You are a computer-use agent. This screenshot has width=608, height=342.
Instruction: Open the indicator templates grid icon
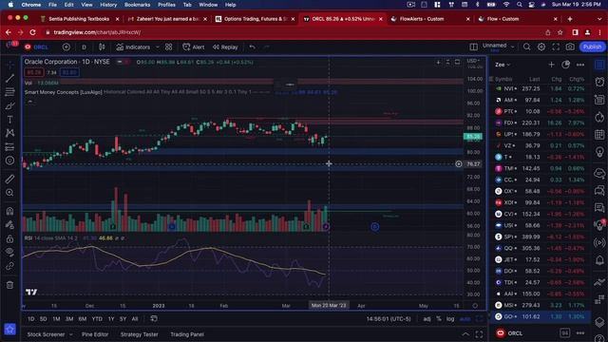(169, 47)
